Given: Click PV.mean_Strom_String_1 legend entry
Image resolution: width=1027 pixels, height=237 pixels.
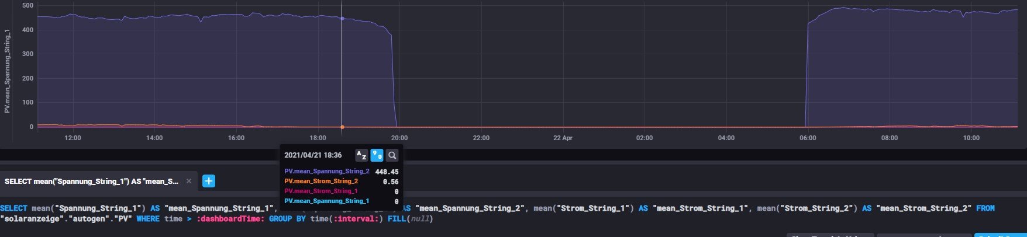Looking at the screenshot, I should coord(321,191).
